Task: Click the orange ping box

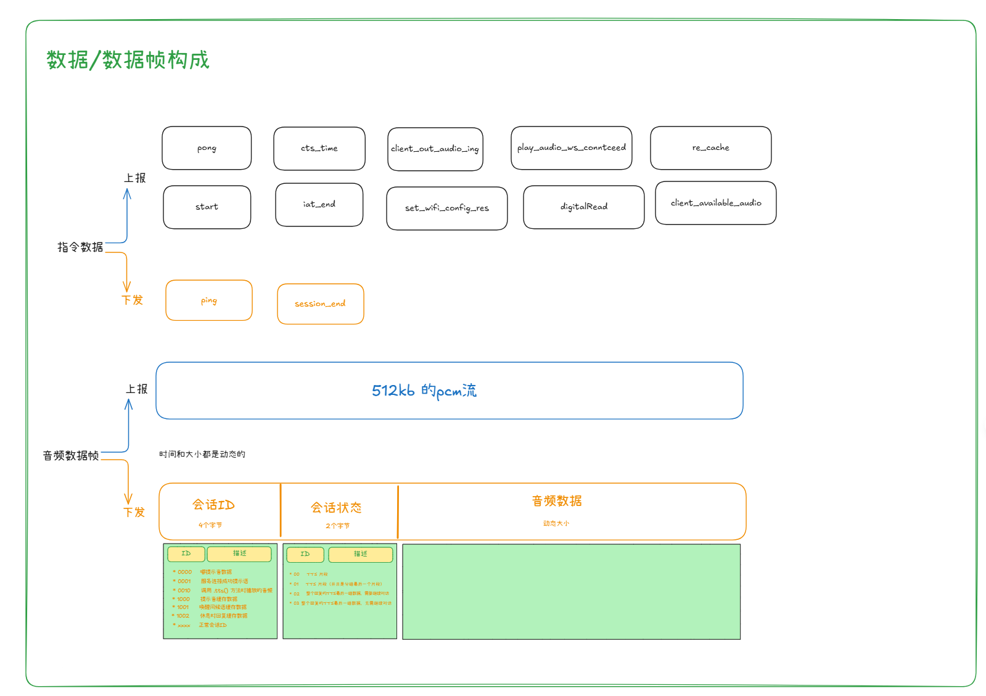Action: 209,300
